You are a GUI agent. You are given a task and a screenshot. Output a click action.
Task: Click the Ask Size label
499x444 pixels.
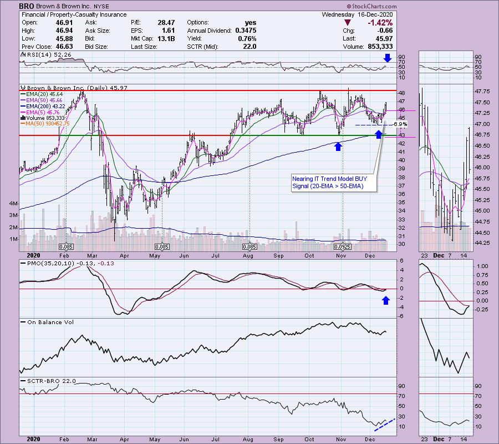(98, 31)
